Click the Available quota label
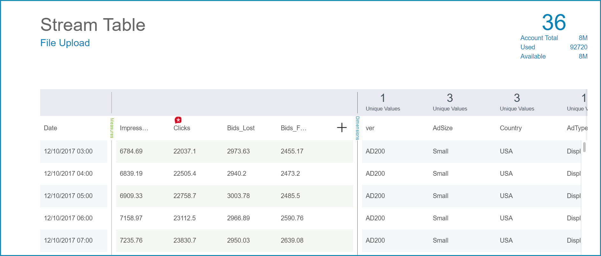Screen dimensions: 601x256 tap(533, 56)
